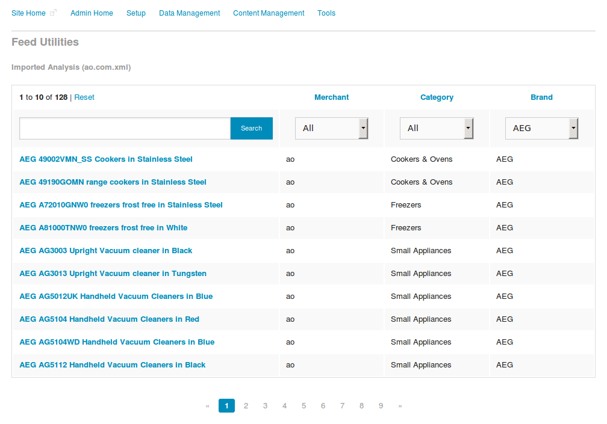The width and height of the screenshot is (607, 424).
Task: Select current page 1 in pagination
Action: (x=226, y=406)
